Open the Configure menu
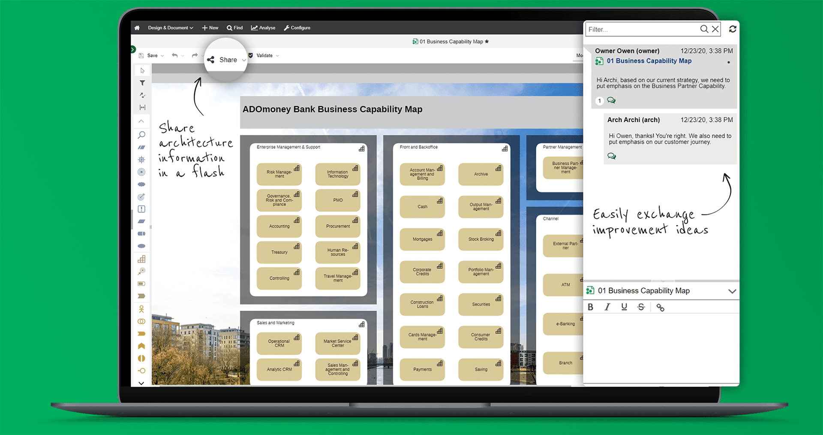This screenshot has width=823, height=435. 297,27
